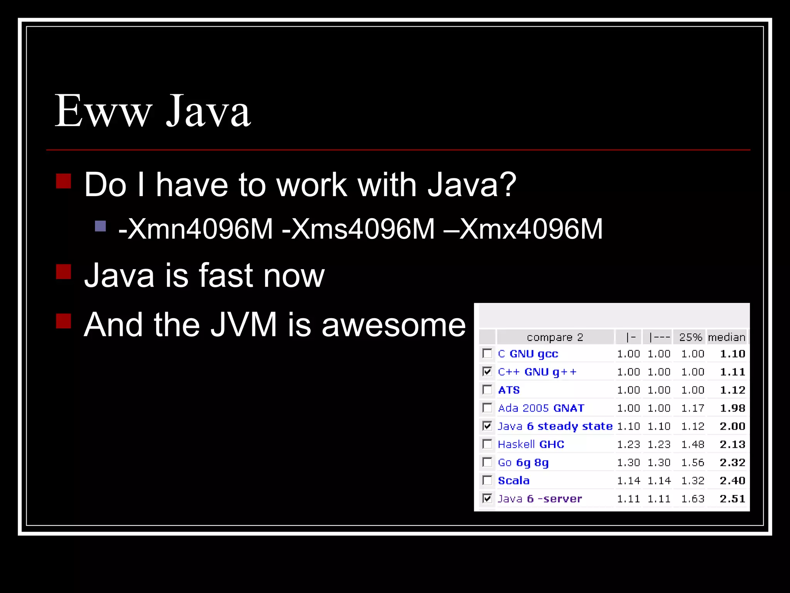
Task: Check the Go 6g 8g checkbox
Action: (487, 462)
